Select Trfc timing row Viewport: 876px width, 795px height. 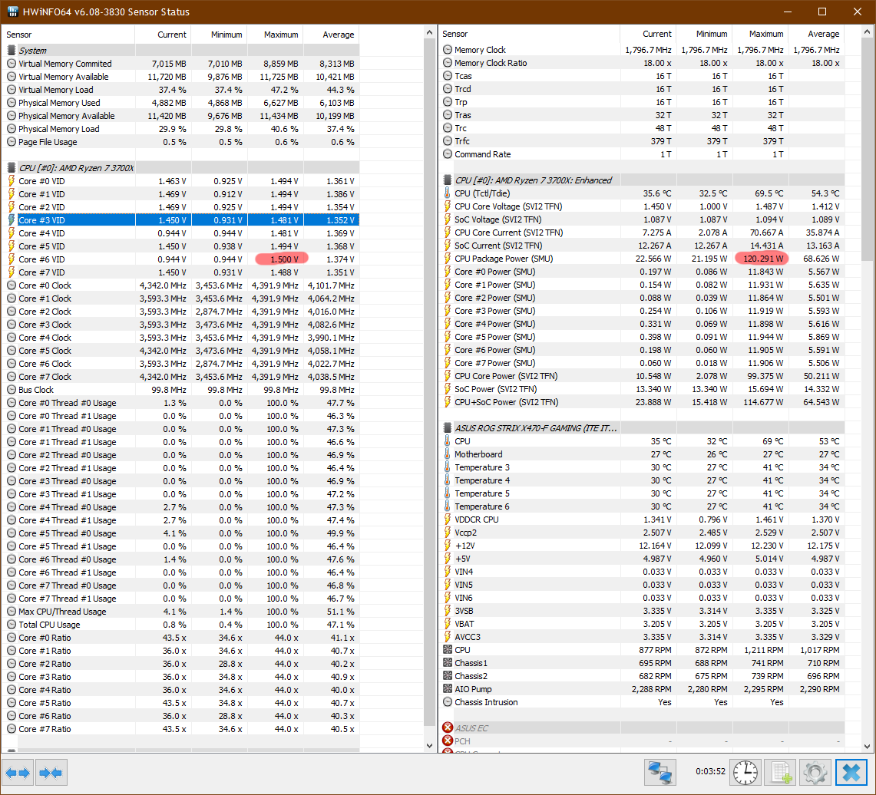[642, 141]
